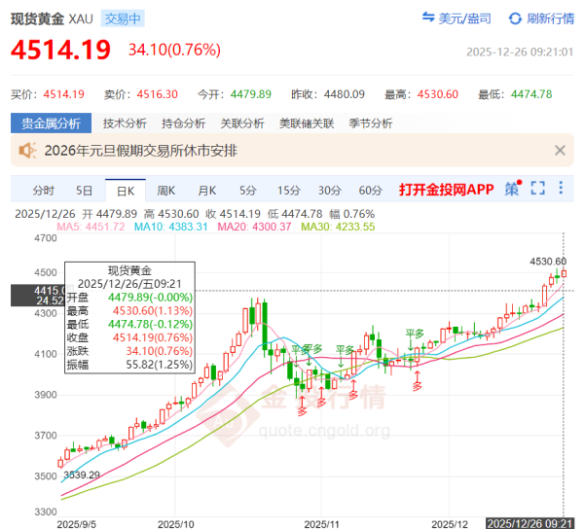Click the 美元/盎司 link text
Screen dimensions: 584x529
pyautogui.click(x=465, y=18)
